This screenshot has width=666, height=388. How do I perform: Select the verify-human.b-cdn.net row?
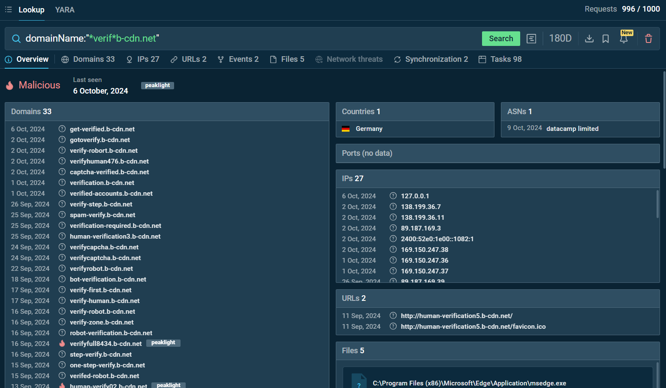point(167,301)
